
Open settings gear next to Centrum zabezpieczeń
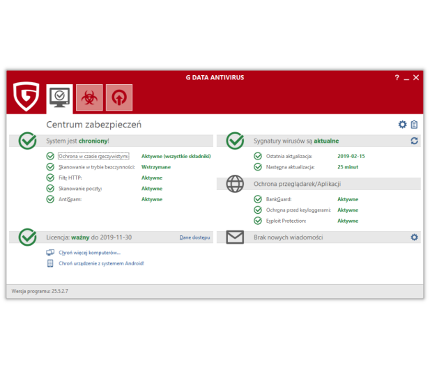[x=402, y=125]
